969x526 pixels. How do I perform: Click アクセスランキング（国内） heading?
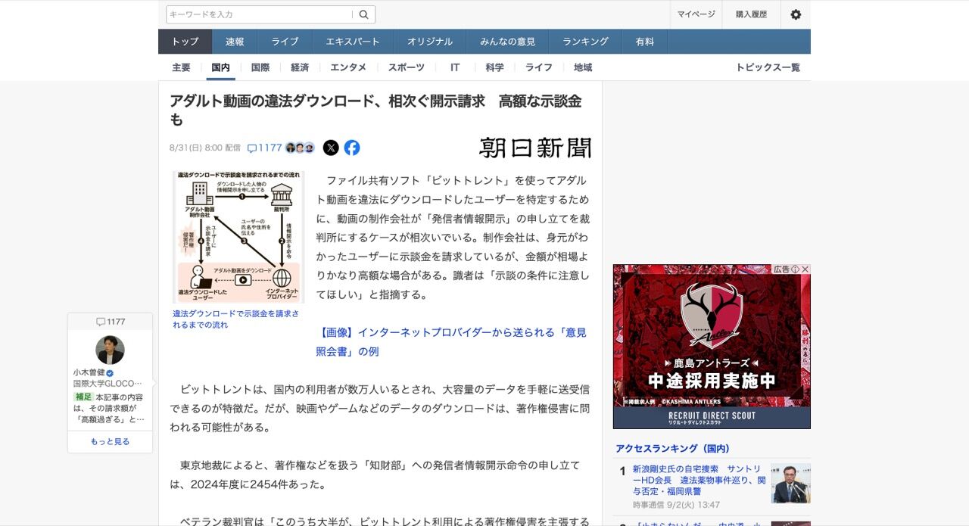tap(673, 449)
